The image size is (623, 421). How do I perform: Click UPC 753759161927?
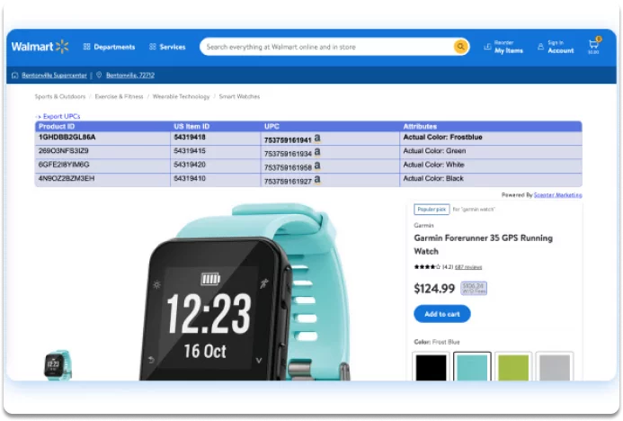(288, 182)
